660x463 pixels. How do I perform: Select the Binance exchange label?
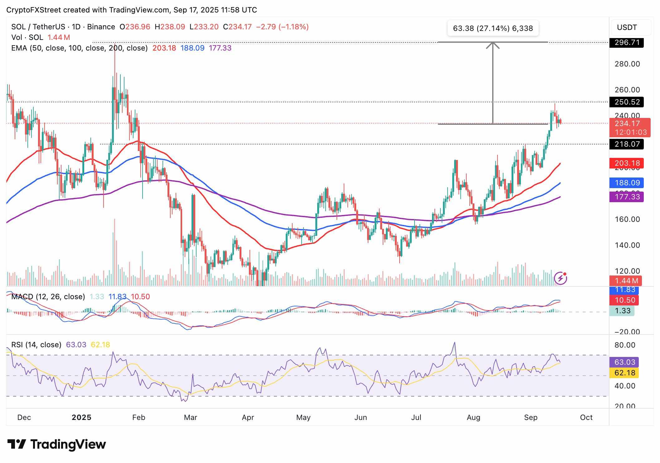click(99, 27)
